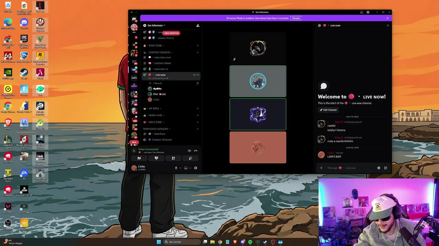Viewport: 439px width, 246px height.
Task: Open Rocket League desktop shortcut
Action: coord(24,57)
